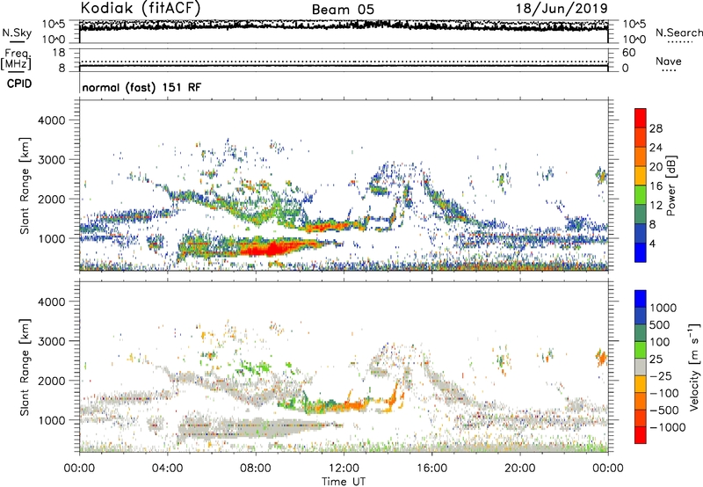Viewport: 703px width, 487px height.
Task: Click the 08:00 time axis tick label
Action: pos(256,469)
